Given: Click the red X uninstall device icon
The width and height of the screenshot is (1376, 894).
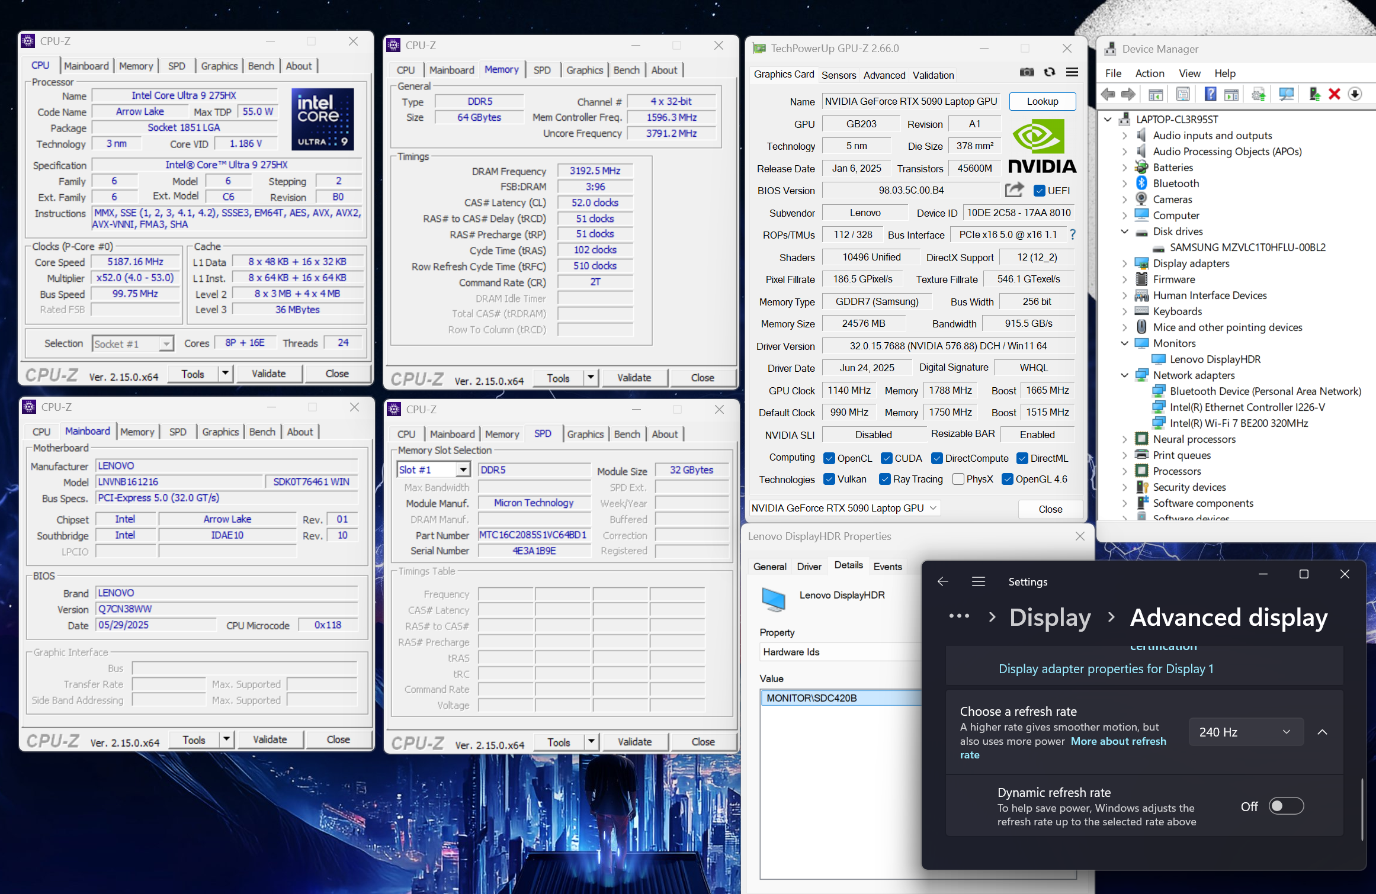Looking at the screenshot, I should [1335, 94].
